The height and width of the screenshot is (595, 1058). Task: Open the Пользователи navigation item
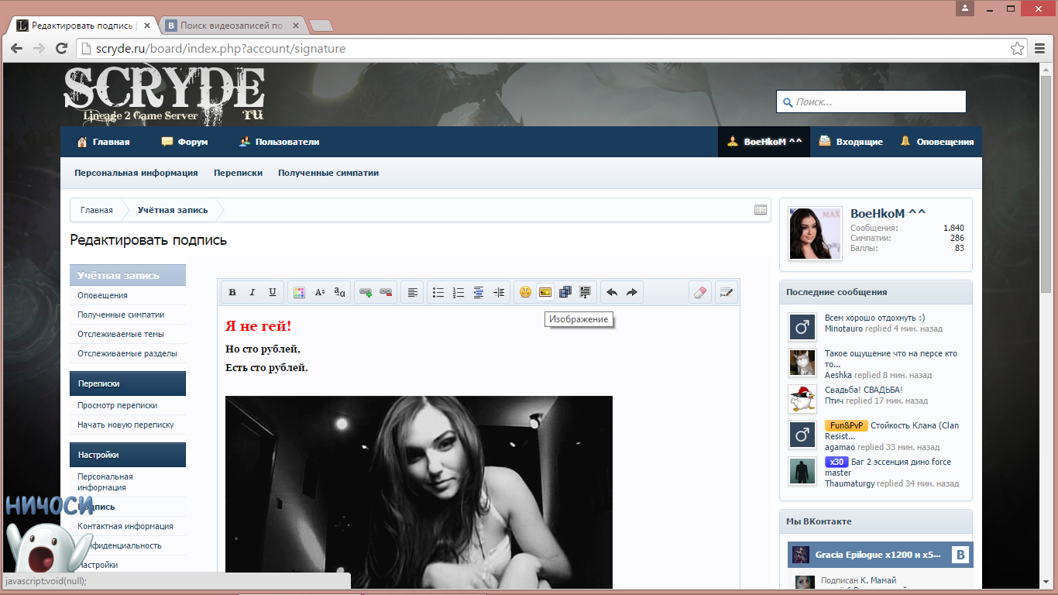coord(279,142)
